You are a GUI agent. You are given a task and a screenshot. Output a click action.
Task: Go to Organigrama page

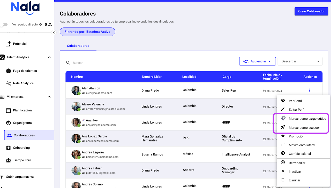[22, 123]
